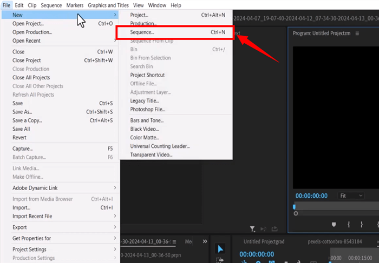Image resolution: width=379 pixels, height=263 pixels.
Task: Open the Program panel hamburger menu
Action: (x=357, y=33)
